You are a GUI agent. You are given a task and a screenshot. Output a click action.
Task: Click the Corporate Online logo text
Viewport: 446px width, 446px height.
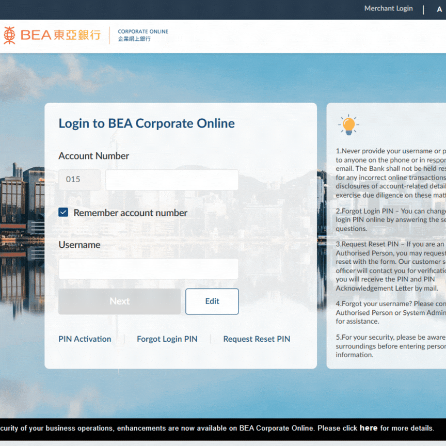[143, 35]
